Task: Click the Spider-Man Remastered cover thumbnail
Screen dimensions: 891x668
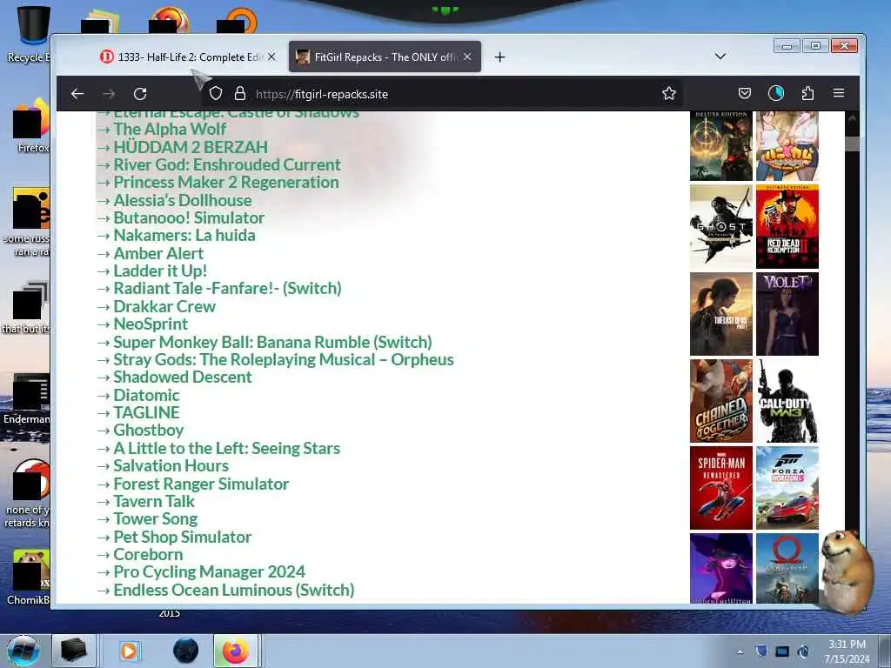Action: (x=721, y=488)
